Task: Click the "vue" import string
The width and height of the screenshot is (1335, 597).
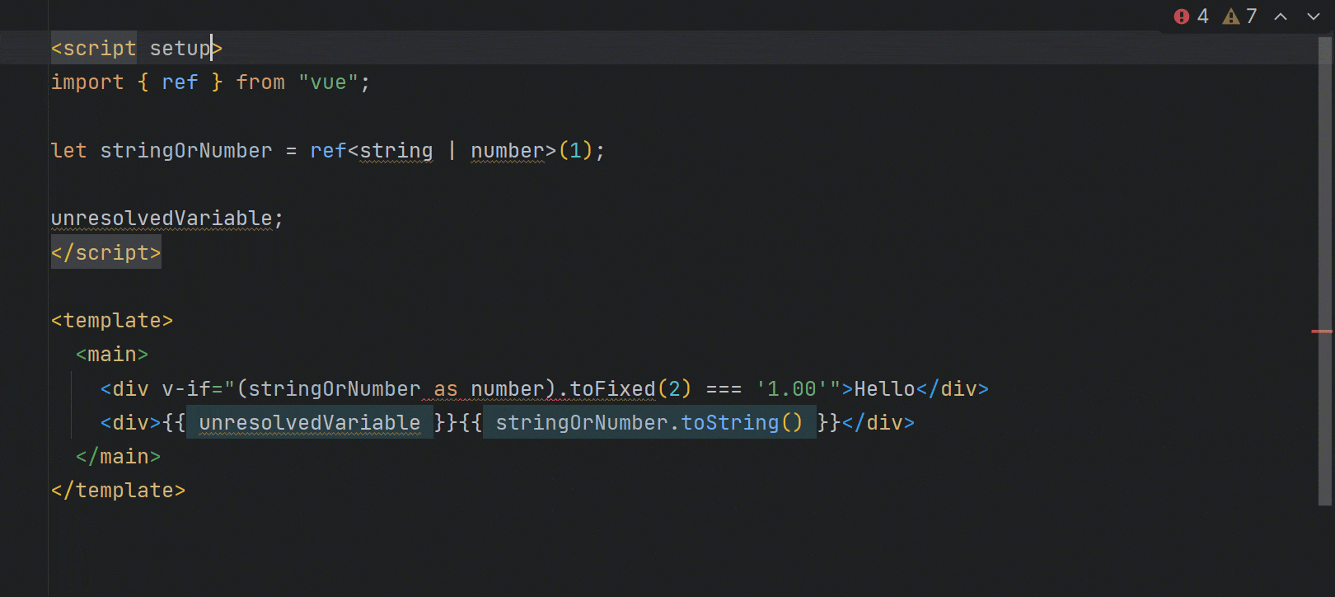Action: click(x=328, y=82)
